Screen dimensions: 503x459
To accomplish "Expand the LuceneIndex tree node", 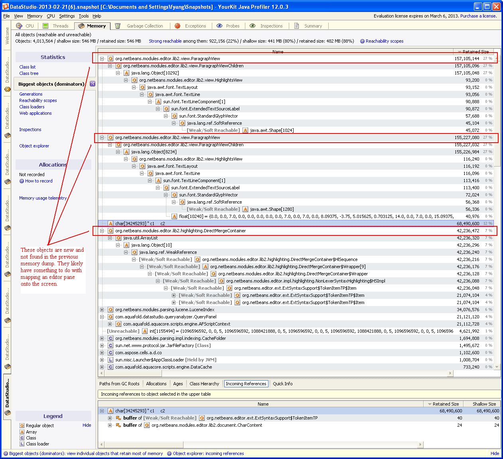I will pos(102,310).
